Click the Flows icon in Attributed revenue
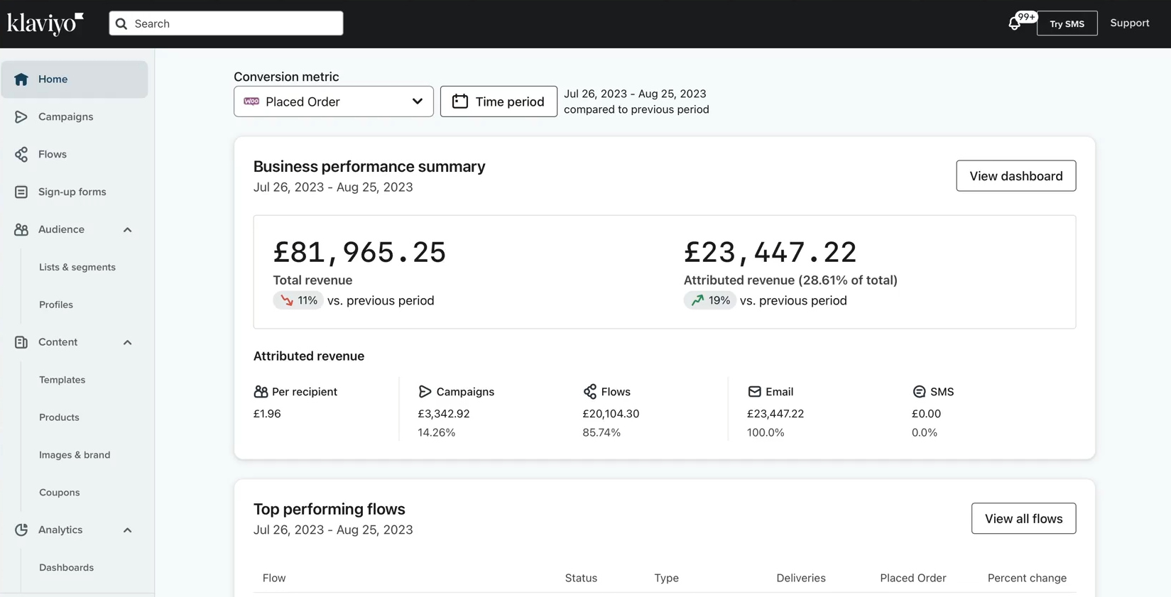Image resolution: width=1171 pixels, height=597 pixels. (x=589, y=392)
